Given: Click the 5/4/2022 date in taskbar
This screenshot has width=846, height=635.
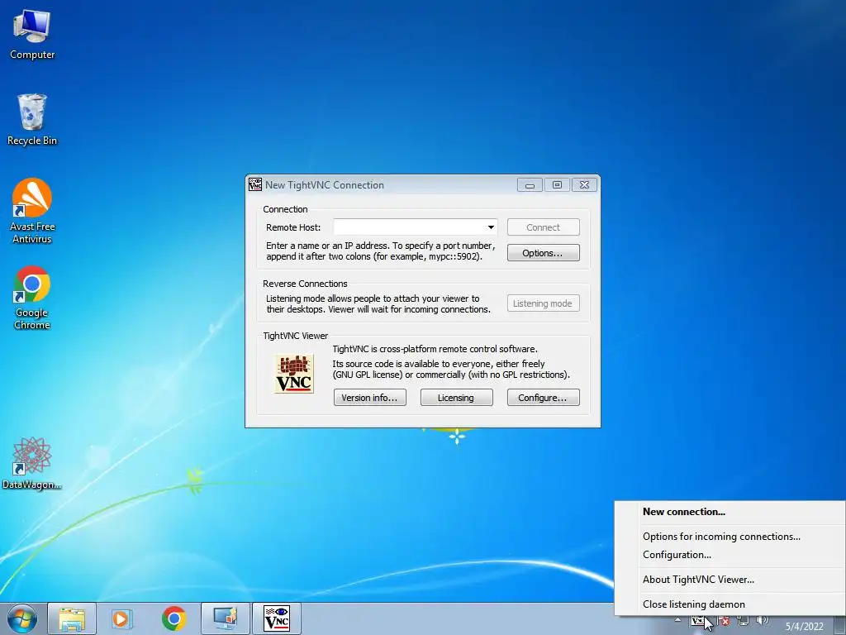Looking at the screenshot, I should 805,627.
